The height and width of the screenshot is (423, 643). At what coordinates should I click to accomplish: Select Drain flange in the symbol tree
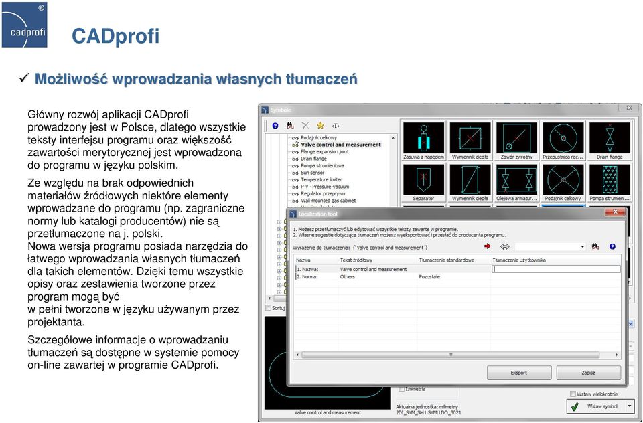pos(313,158)
